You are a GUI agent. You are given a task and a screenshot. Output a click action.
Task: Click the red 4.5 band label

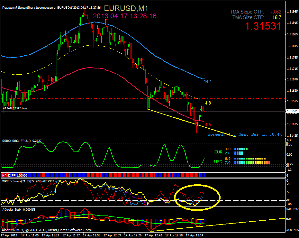pyautogui.click(x=208, y=125)
